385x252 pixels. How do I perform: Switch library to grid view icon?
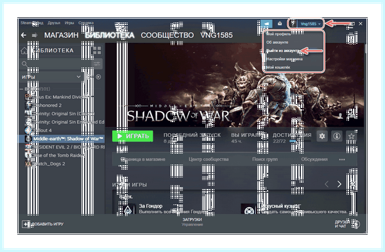pyautogui.click(x=97, y=50)
